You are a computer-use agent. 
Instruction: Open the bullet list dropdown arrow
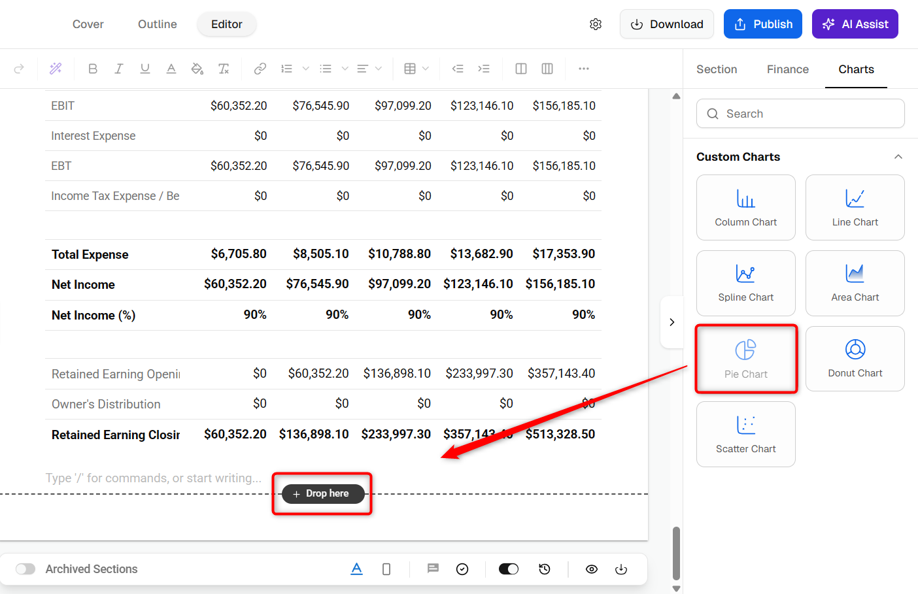[345, 69]
